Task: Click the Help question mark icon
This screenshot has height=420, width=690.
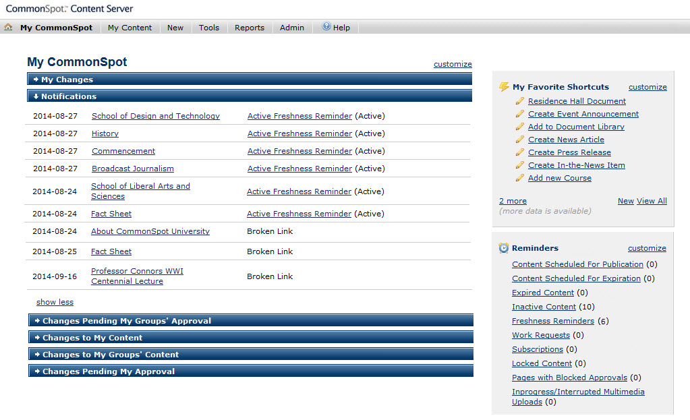Action: click(x=326, y=26)
